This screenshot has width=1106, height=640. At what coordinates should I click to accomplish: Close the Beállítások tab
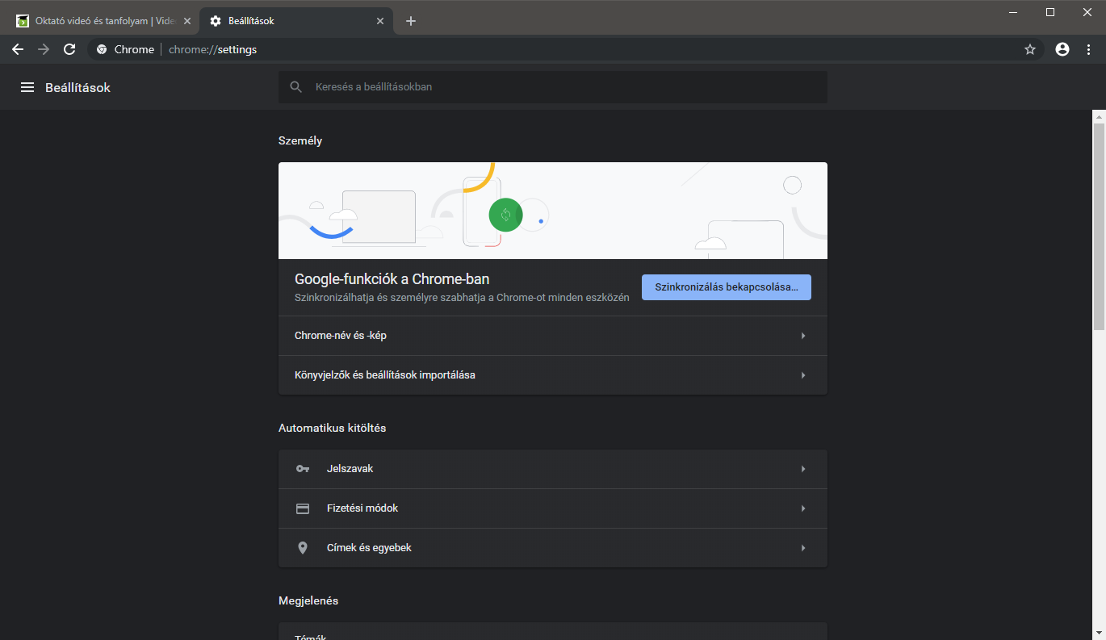click(x=380, y=21)
